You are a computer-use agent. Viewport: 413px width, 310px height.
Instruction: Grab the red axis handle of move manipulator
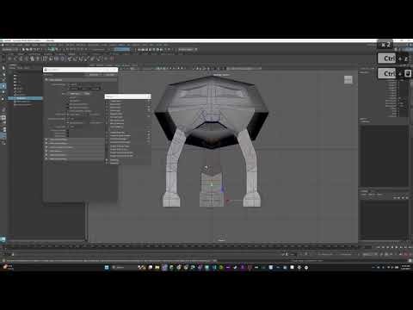pos(228,201)
